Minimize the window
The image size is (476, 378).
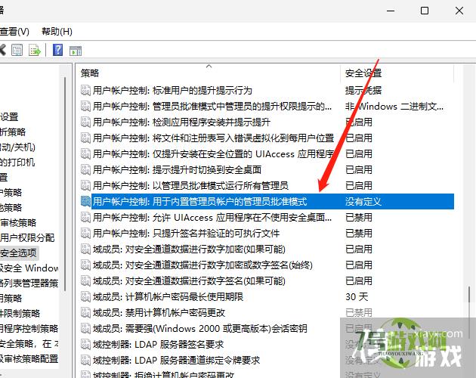pos(391,11)
